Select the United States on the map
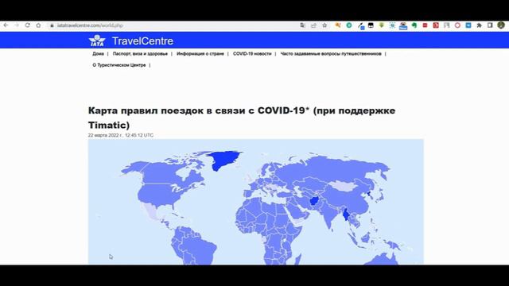This screenshot has width=509, height=286. (159, 195)
